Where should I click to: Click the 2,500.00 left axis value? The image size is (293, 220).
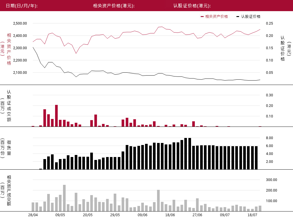[20, 23]
